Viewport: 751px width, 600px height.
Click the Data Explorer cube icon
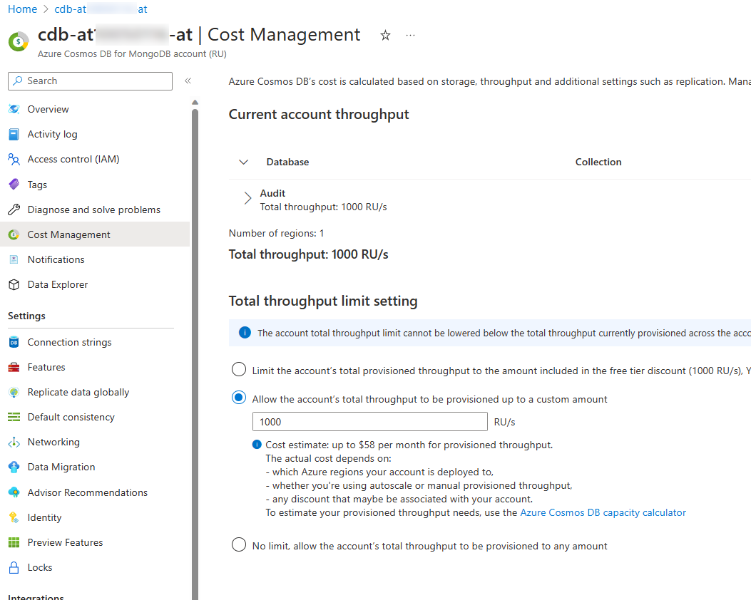coord(14,285)
